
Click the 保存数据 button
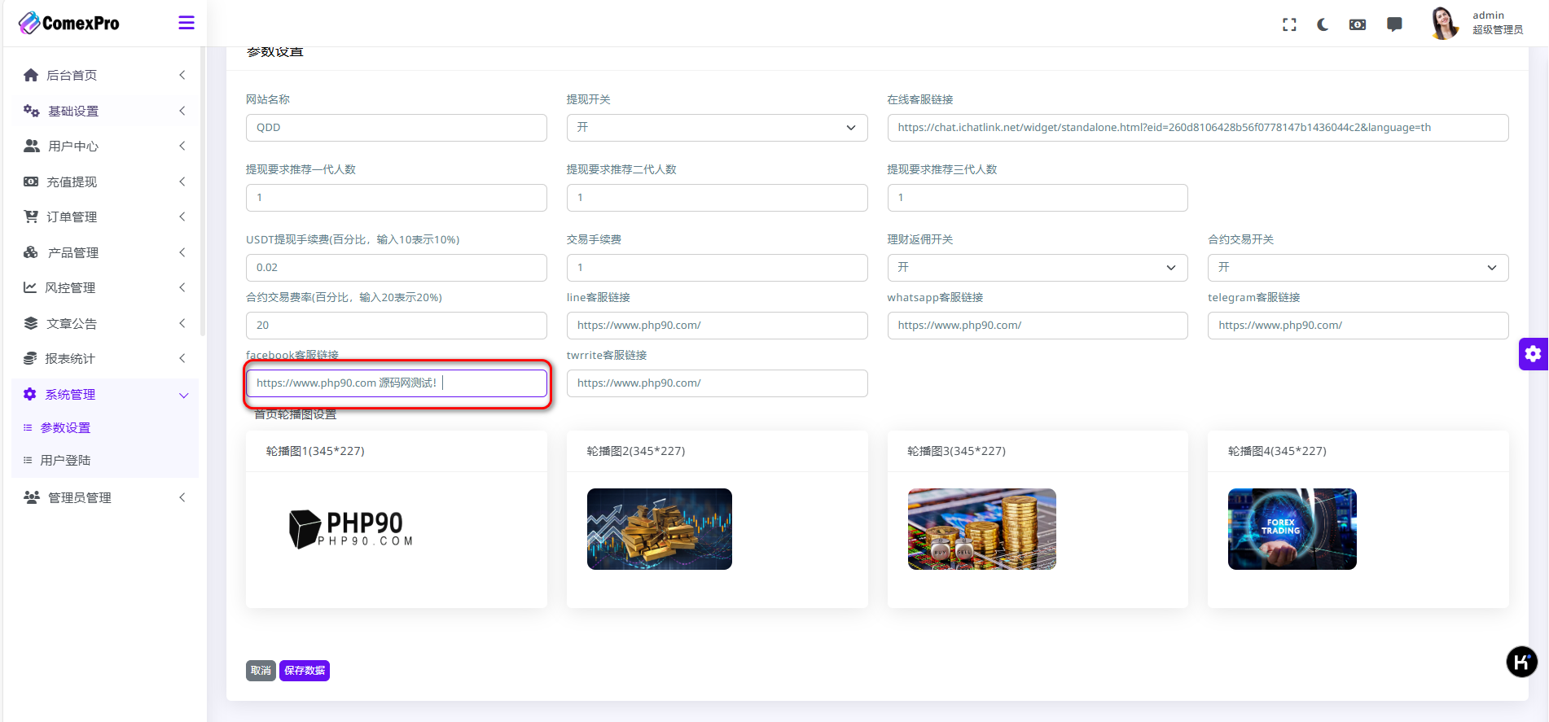(305, 671)
